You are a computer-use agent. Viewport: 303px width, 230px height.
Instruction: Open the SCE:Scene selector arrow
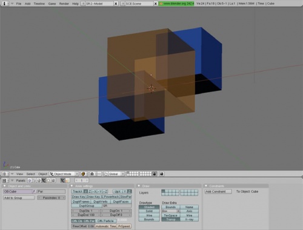(122, 4)
